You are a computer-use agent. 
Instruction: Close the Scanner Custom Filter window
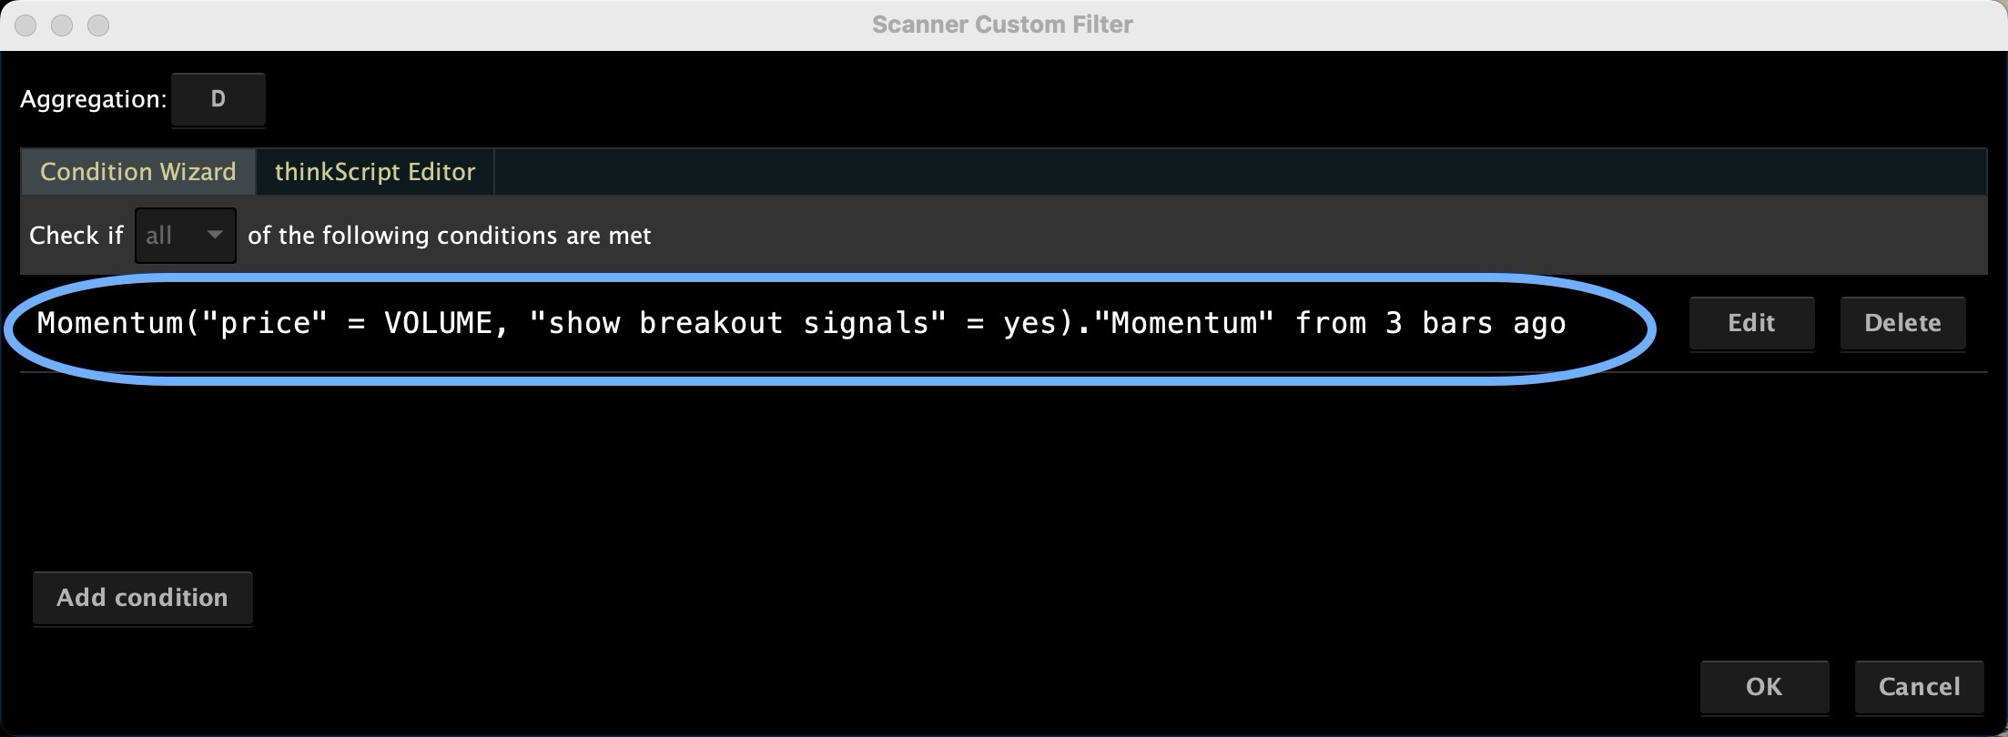coord(25,25)
